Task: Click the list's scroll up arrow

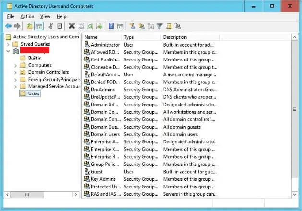Action: (x=294, y=37)
